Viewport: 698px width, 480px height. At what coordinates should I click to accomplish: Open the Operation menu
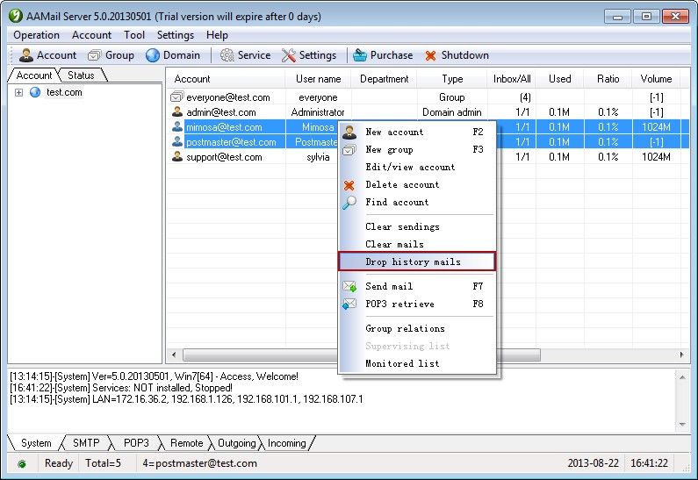tap(37, 35)
